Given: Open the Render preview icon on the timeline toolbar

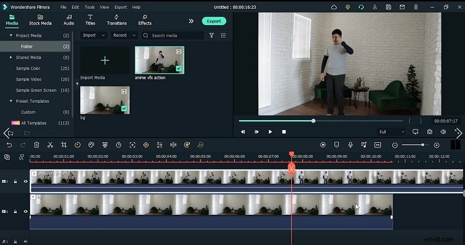Looking at the screenshot, I should (x=323, y=145).
